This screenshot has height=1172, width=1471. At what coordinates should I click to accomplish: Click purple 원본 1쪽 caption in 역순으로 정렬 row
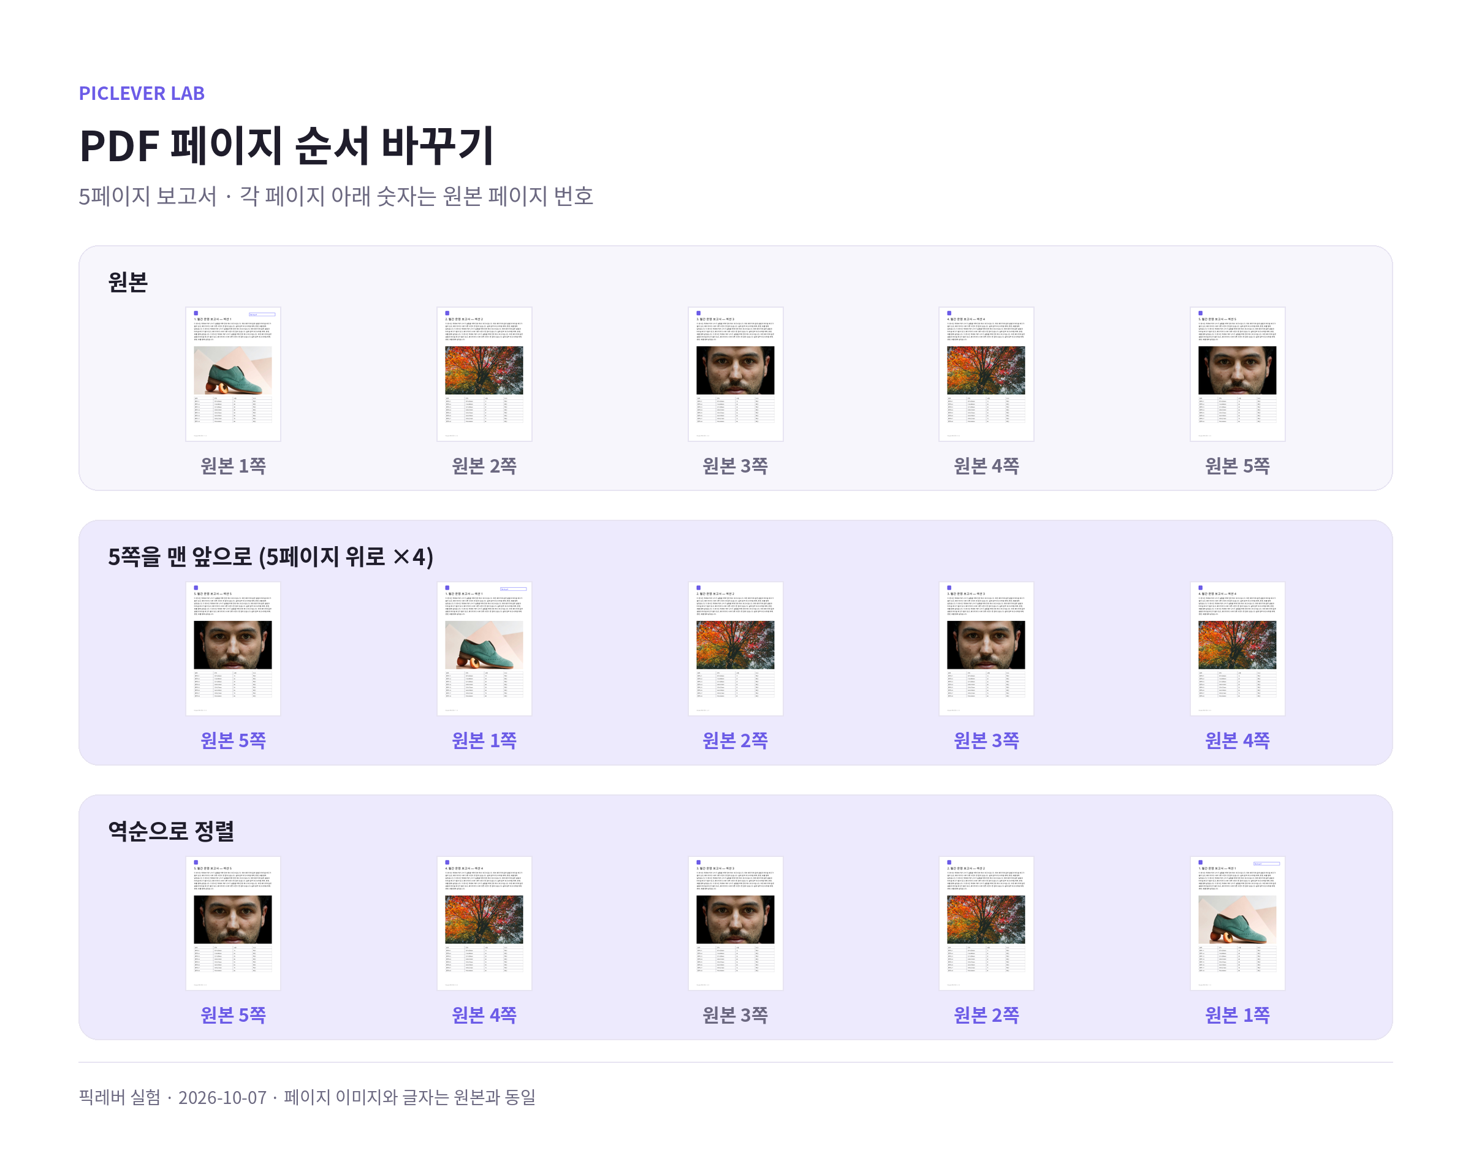coord(1237,1015)
